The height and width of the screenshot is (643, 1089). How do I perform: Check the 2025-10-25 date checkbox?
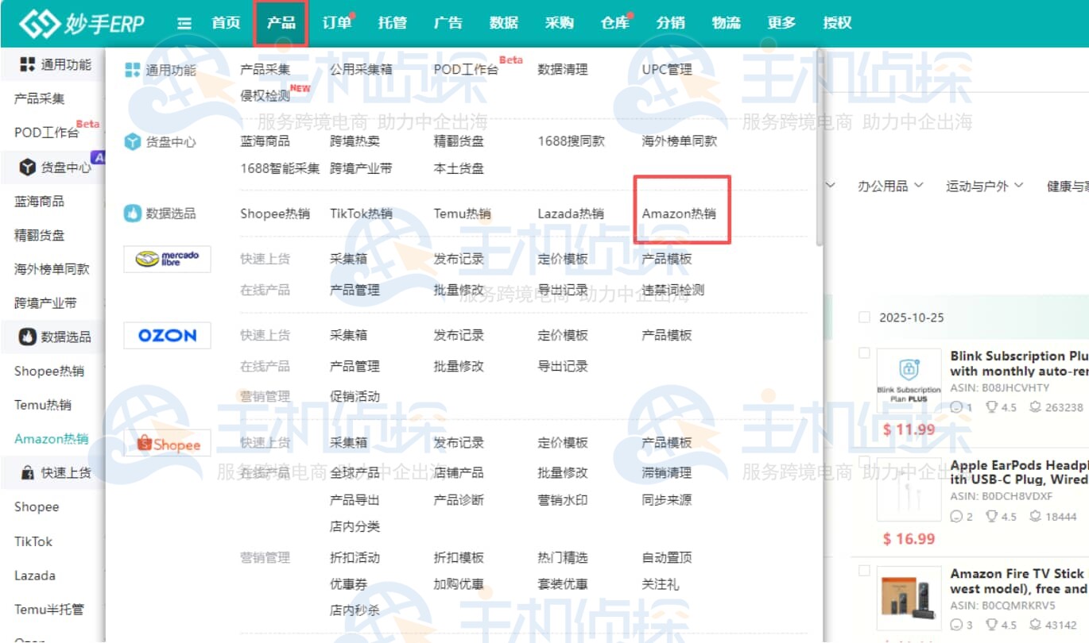tap(865, 317)
